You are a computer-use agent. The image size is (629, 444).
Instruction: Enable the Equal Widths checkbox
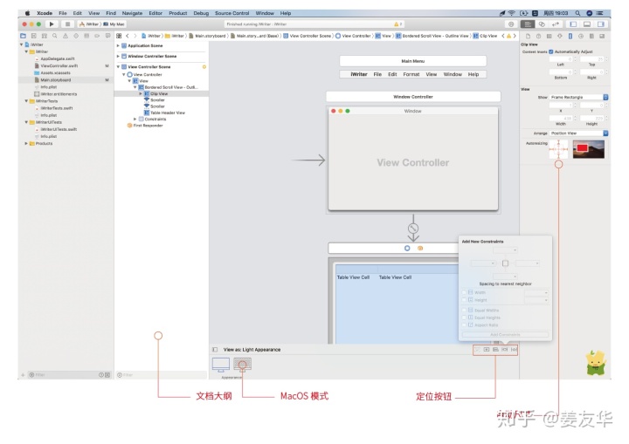tap(464, 311)
